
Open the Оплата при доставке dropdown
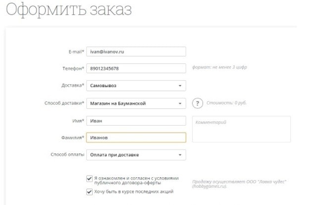click(136, 155)
